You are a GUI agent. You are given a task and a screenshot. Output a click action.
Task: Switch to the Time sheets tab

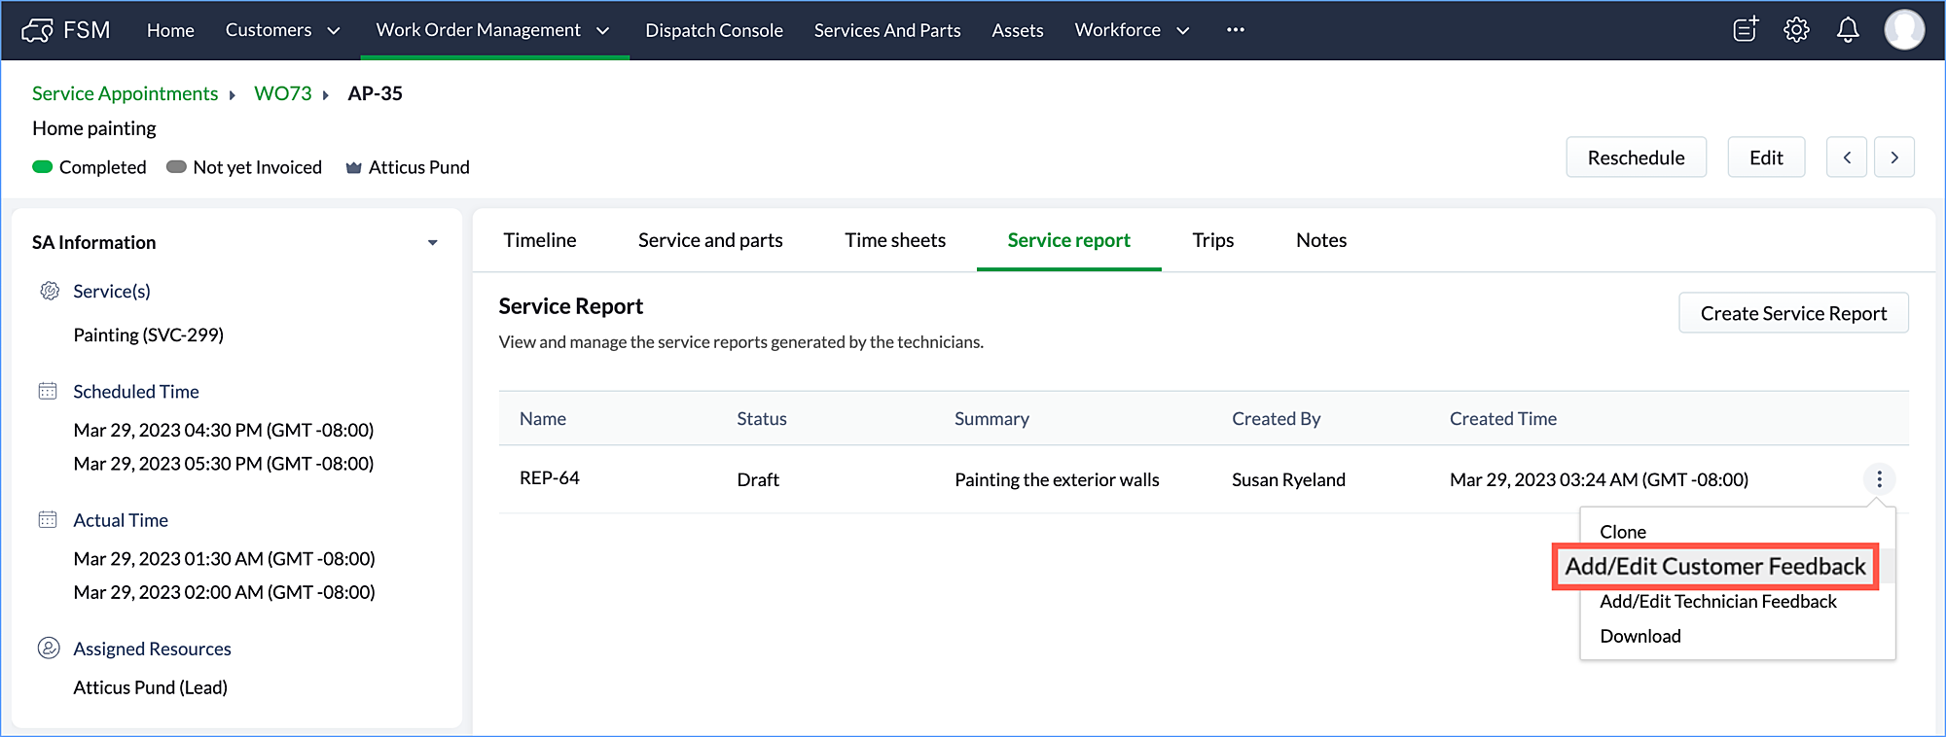click(x=894, y=240)
